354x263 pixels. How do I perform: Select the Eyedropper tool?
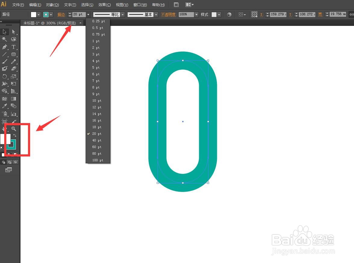tap(5, 106)
